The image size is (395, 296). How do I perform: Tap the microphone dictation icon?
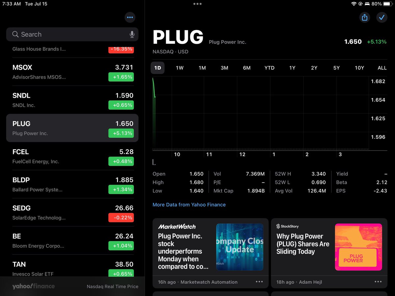132,34
